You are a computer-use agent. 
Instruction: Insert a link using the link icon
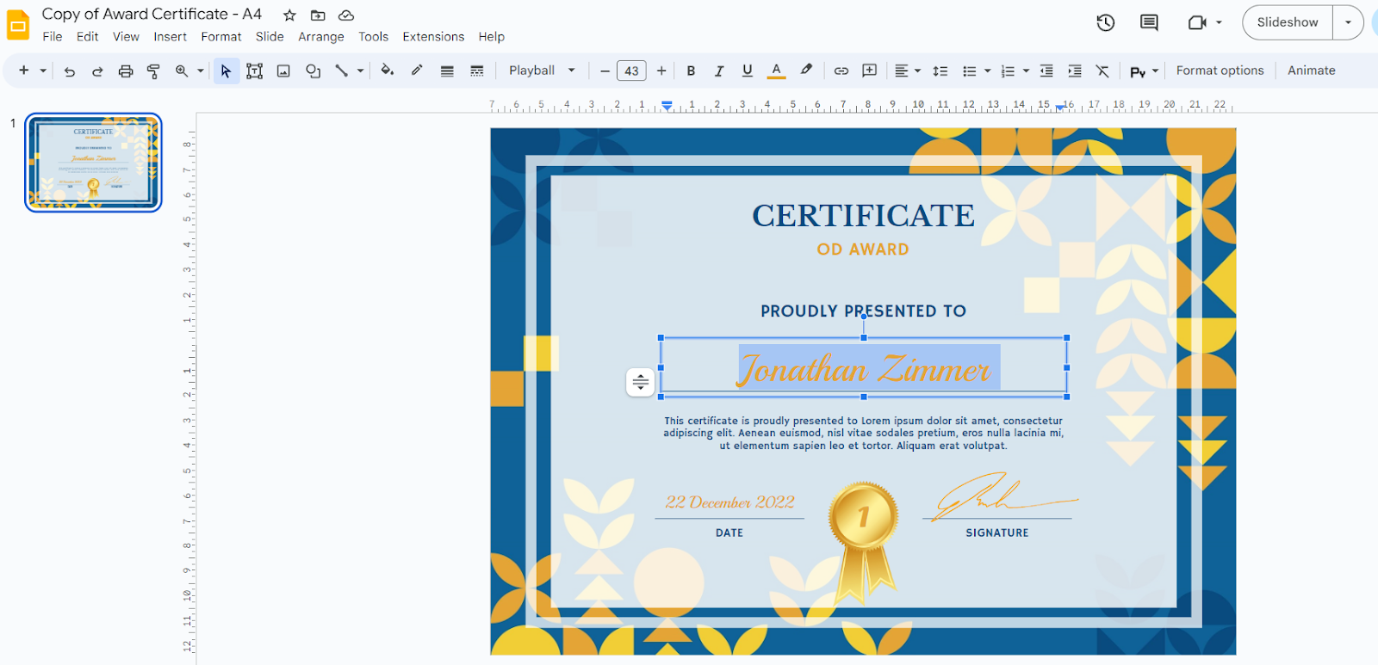[x=841, y=71]
